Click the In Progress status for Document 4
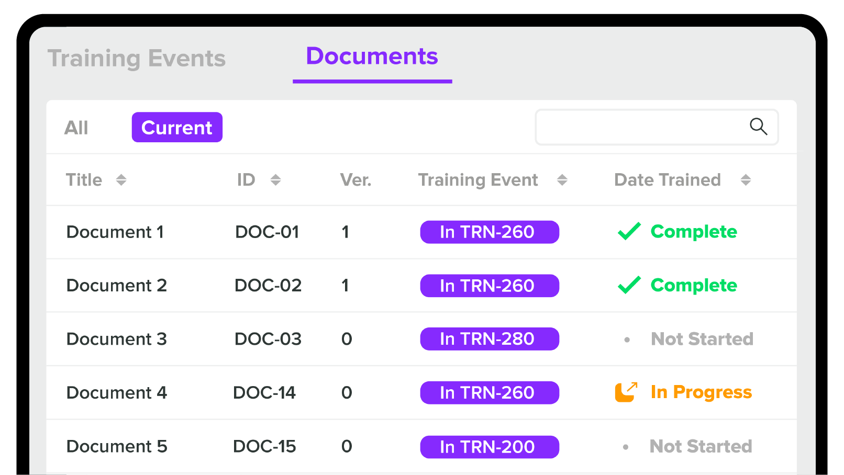844x475 pixels. (x=701, y=392)
